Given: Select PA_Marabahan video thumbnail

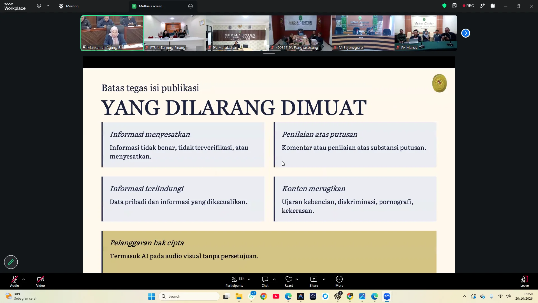Looking at the screenshot, I should [238, 33].
